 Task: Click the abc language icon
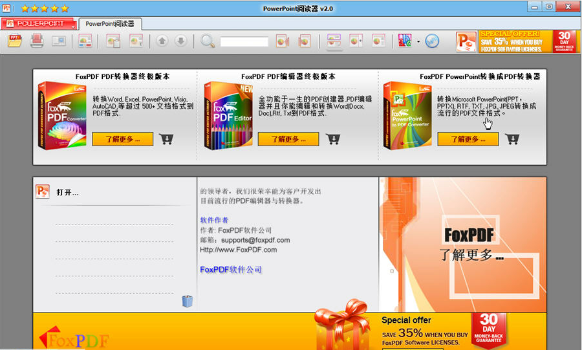(x=405, y=41)
